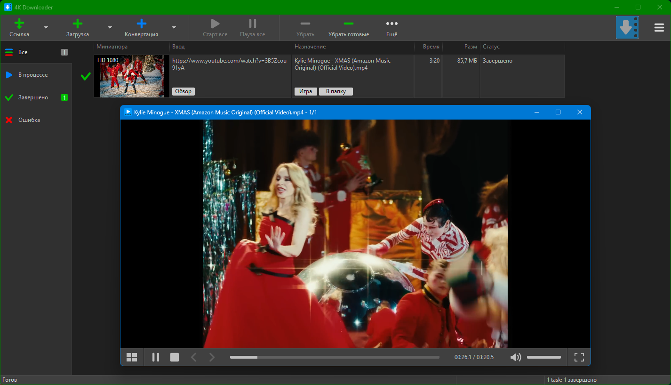Click the green Ссылка add link icon
This screenshot has height=385, width=671.
click(19, 24)
